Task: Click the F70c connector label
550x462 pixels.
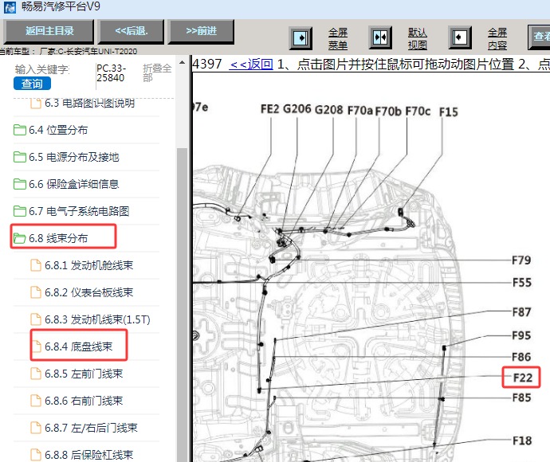Action: pos(418,112)
